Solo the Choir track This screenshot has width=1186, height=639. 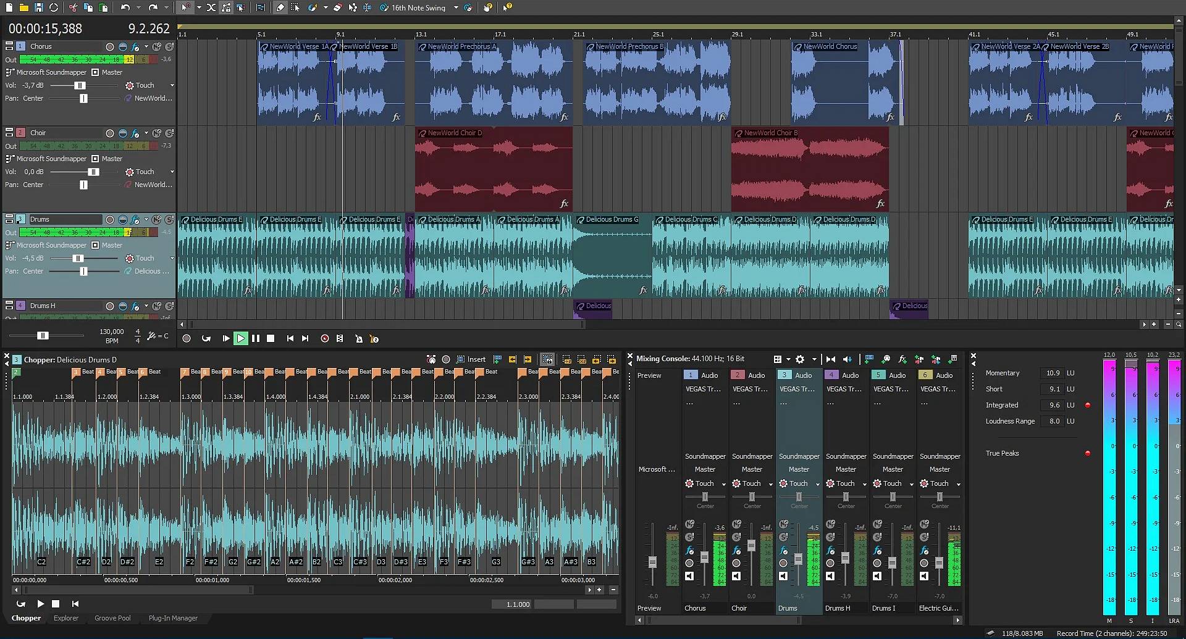click(x=170, y=133)
